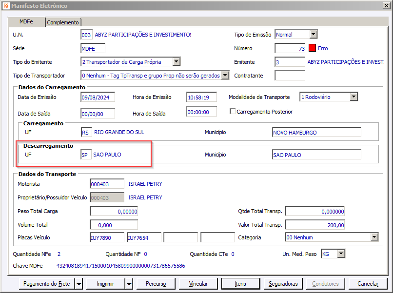
Task: Switch to the MDFe tab
Action: (x=26, y=21)
